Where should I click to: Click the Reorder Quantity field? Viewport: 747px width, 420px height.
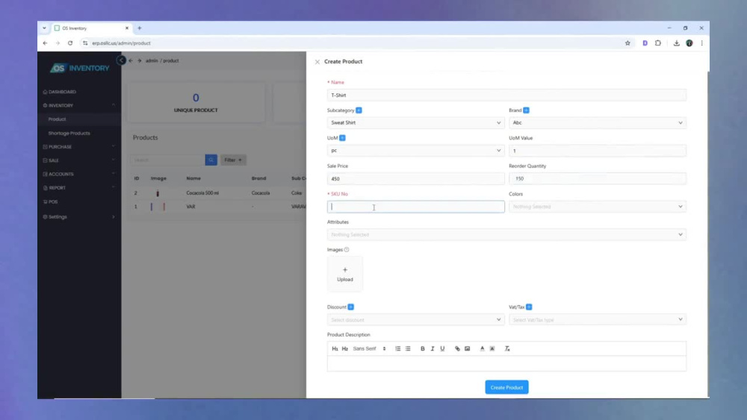(x=598, y=179)
